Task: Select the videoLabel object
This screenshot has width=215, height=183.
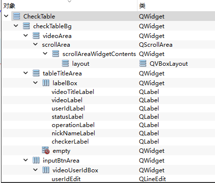Action: [x=67, y=100]
